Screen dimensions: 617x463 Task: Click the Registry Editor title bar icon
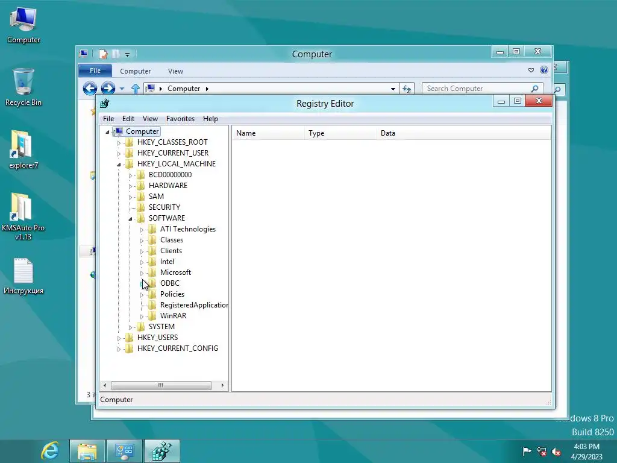(x=105, y=104)
